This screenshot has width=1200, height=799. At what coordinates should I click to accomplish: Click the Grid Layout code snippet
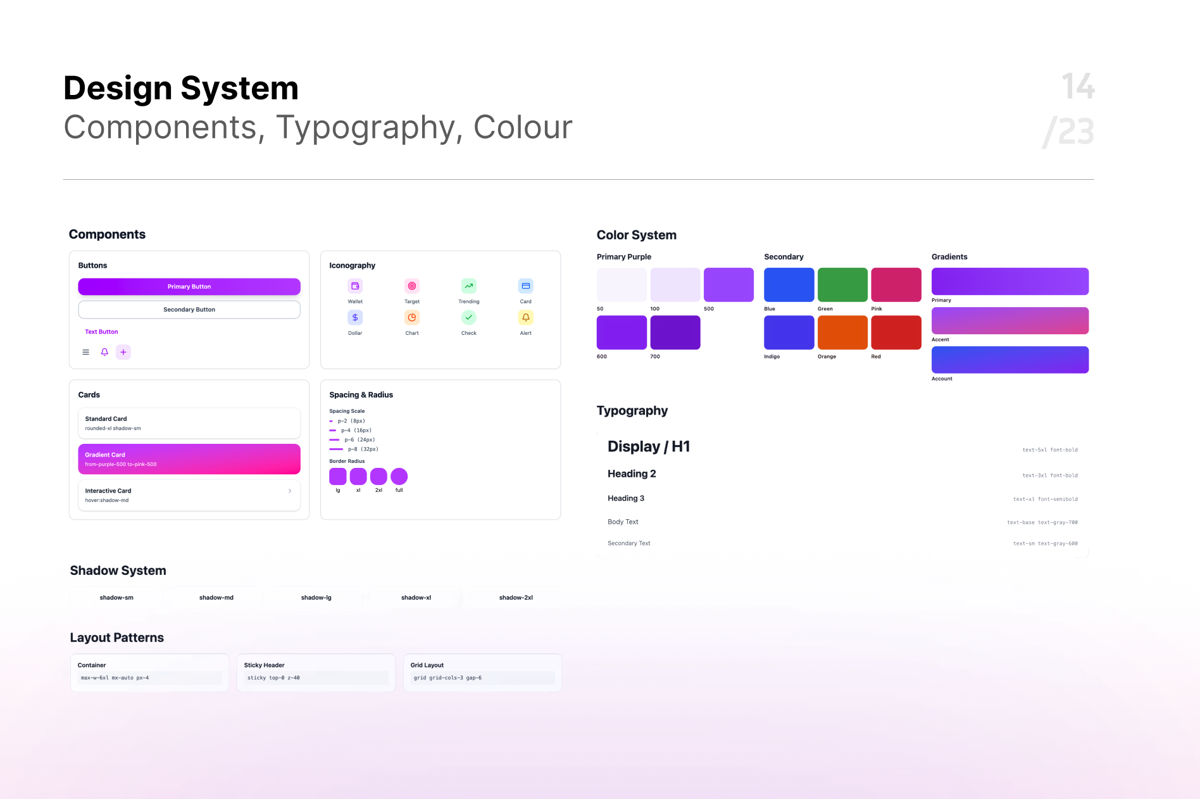point(483,678)
